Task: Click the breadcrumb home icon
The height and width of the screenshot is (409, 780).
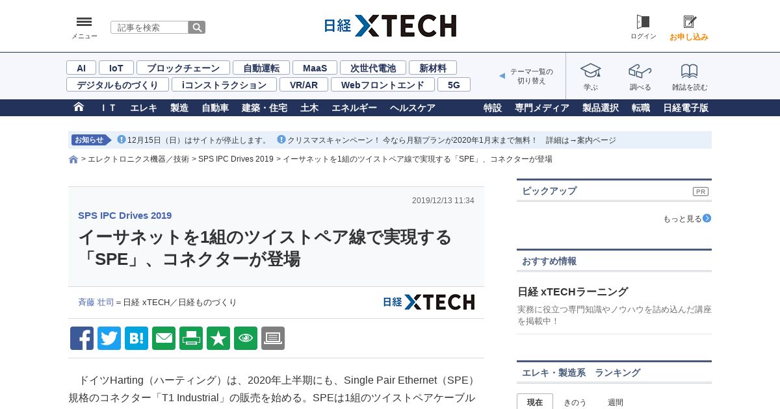Action: (73, 159)
